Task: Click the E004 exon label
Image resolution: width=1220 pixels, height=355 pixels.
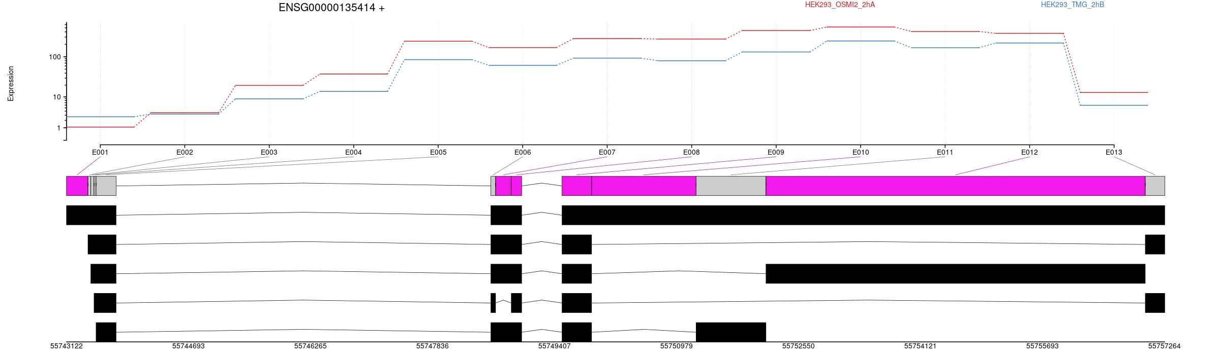Action: (353, 152)
